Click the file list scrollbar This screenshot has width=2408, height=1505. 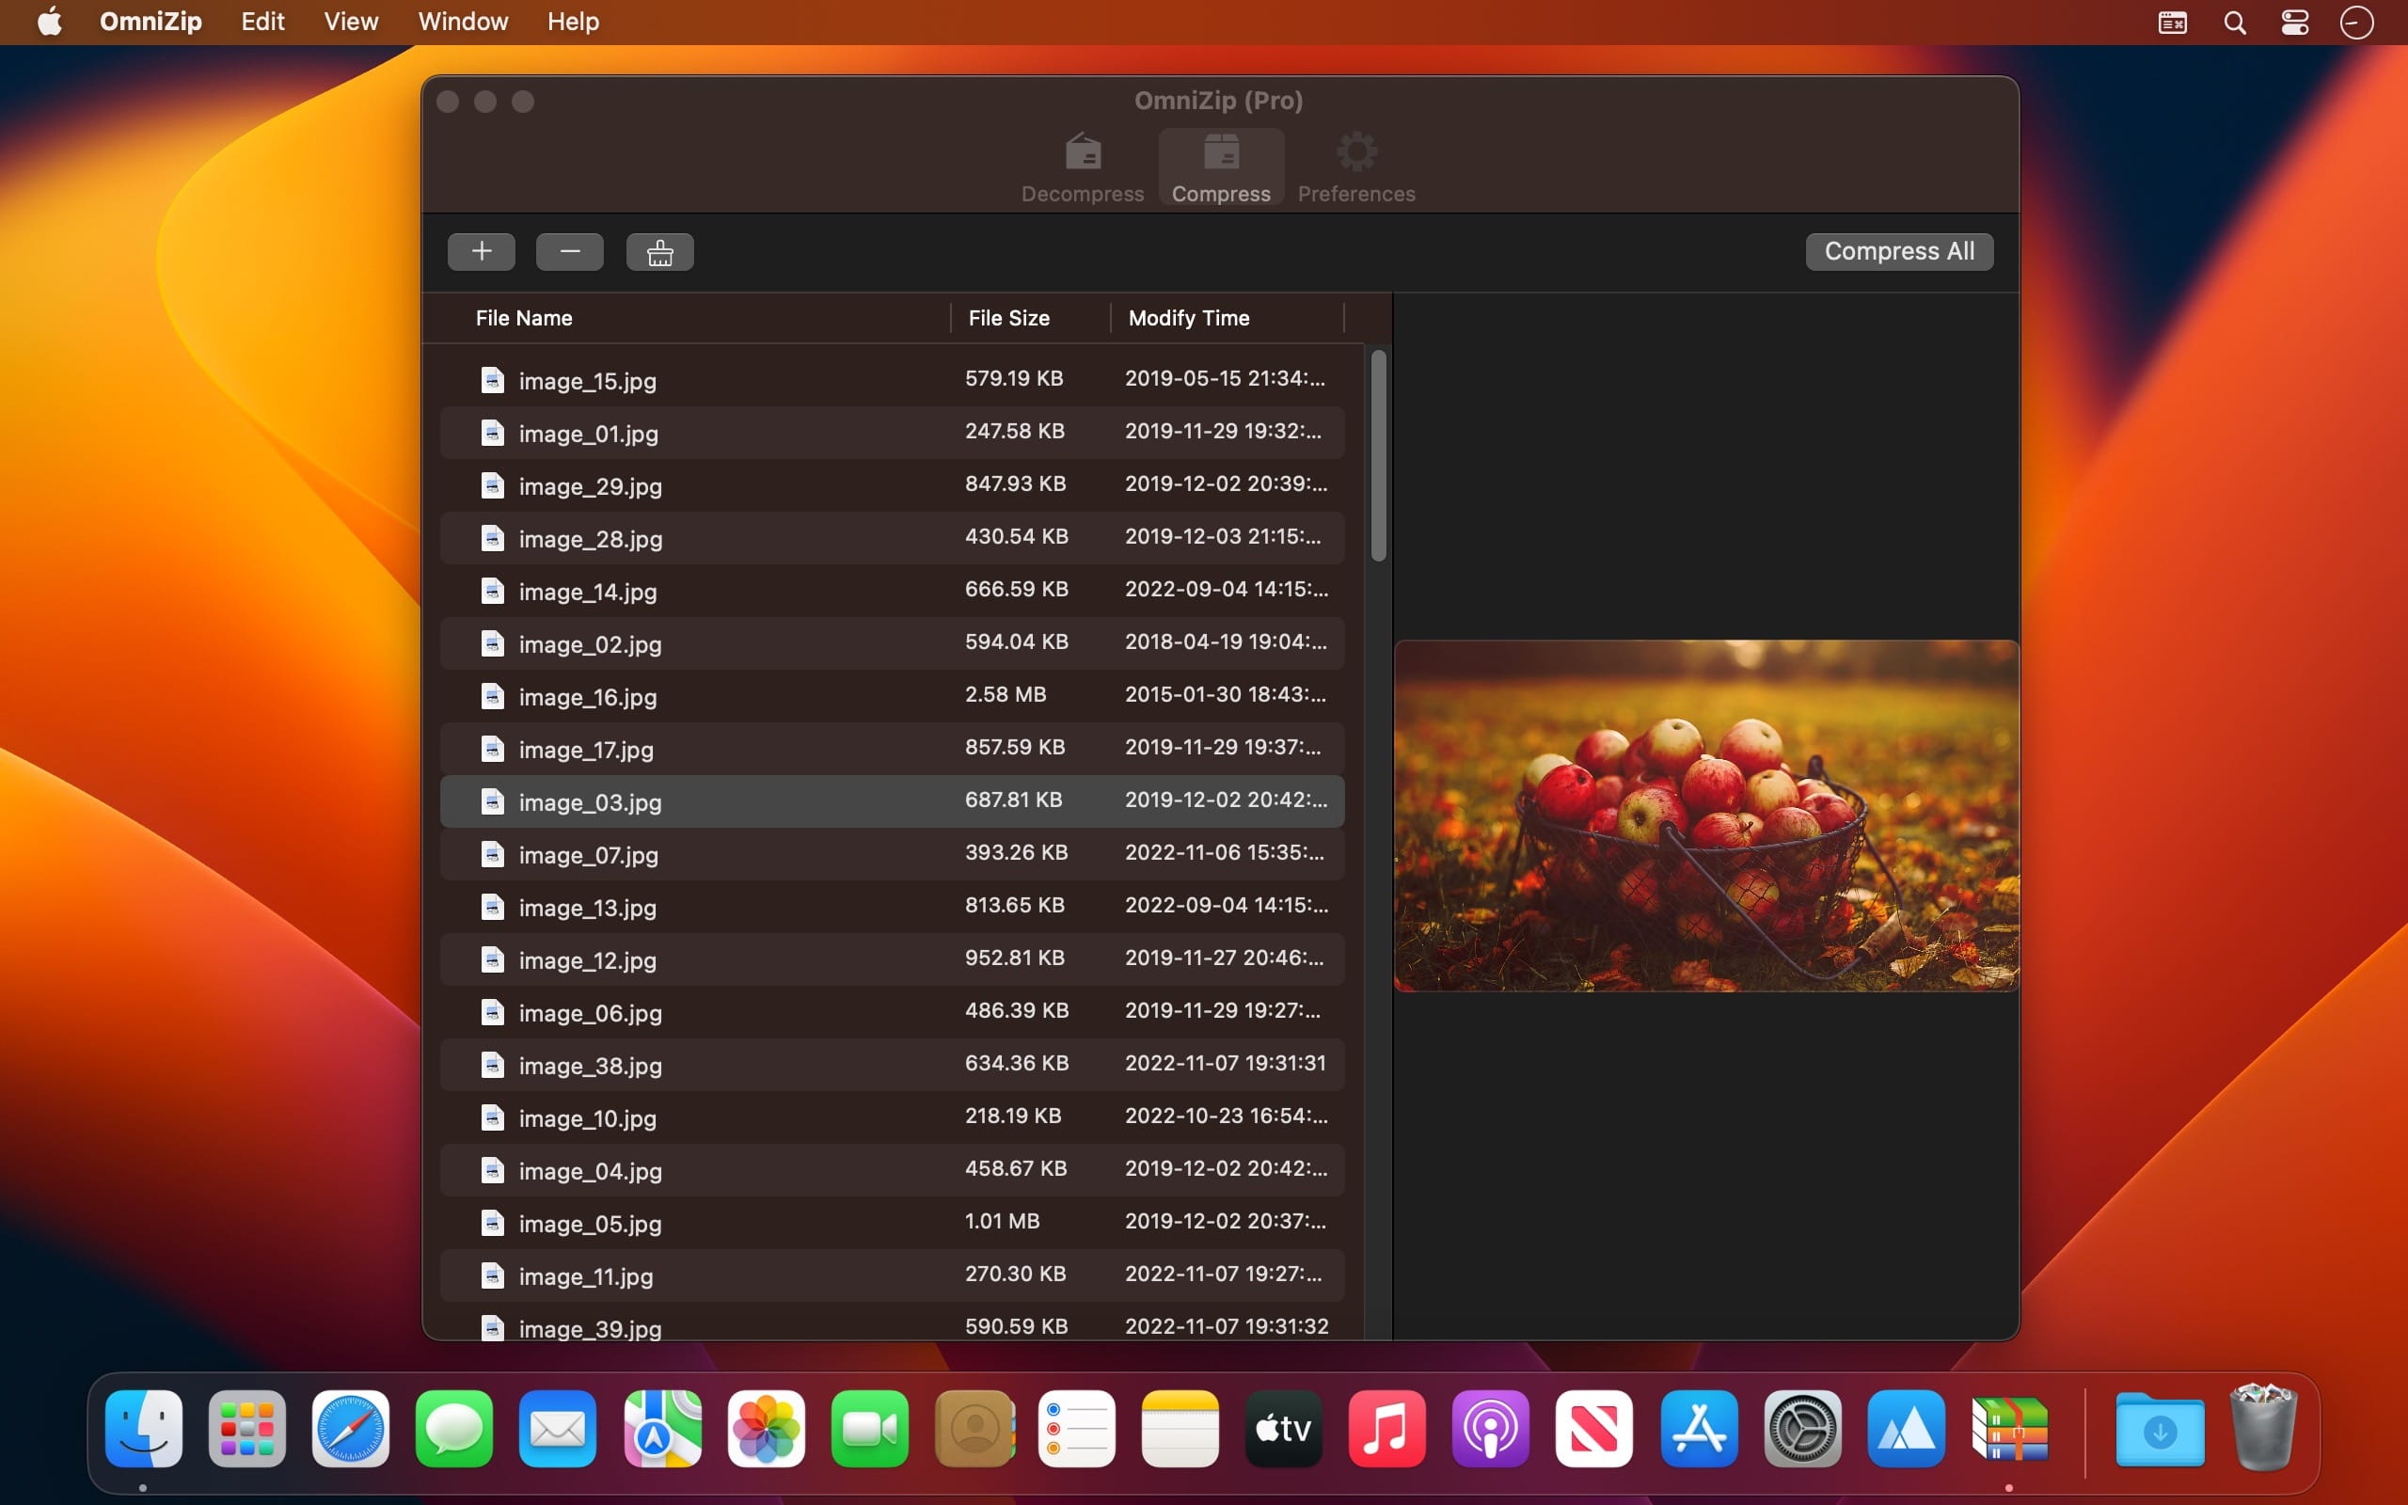pyautogui.click(x=1377, y=458)
